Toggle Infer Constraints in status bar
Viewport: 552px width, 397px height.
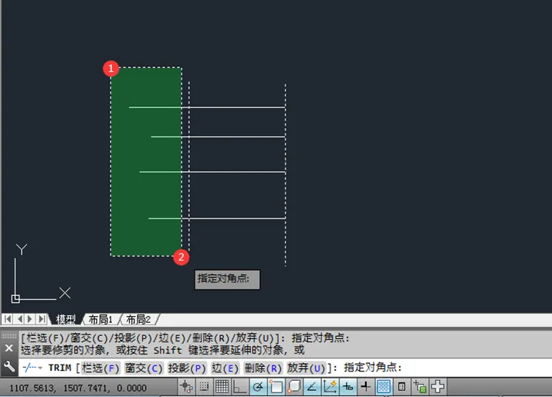coord(186,387)
